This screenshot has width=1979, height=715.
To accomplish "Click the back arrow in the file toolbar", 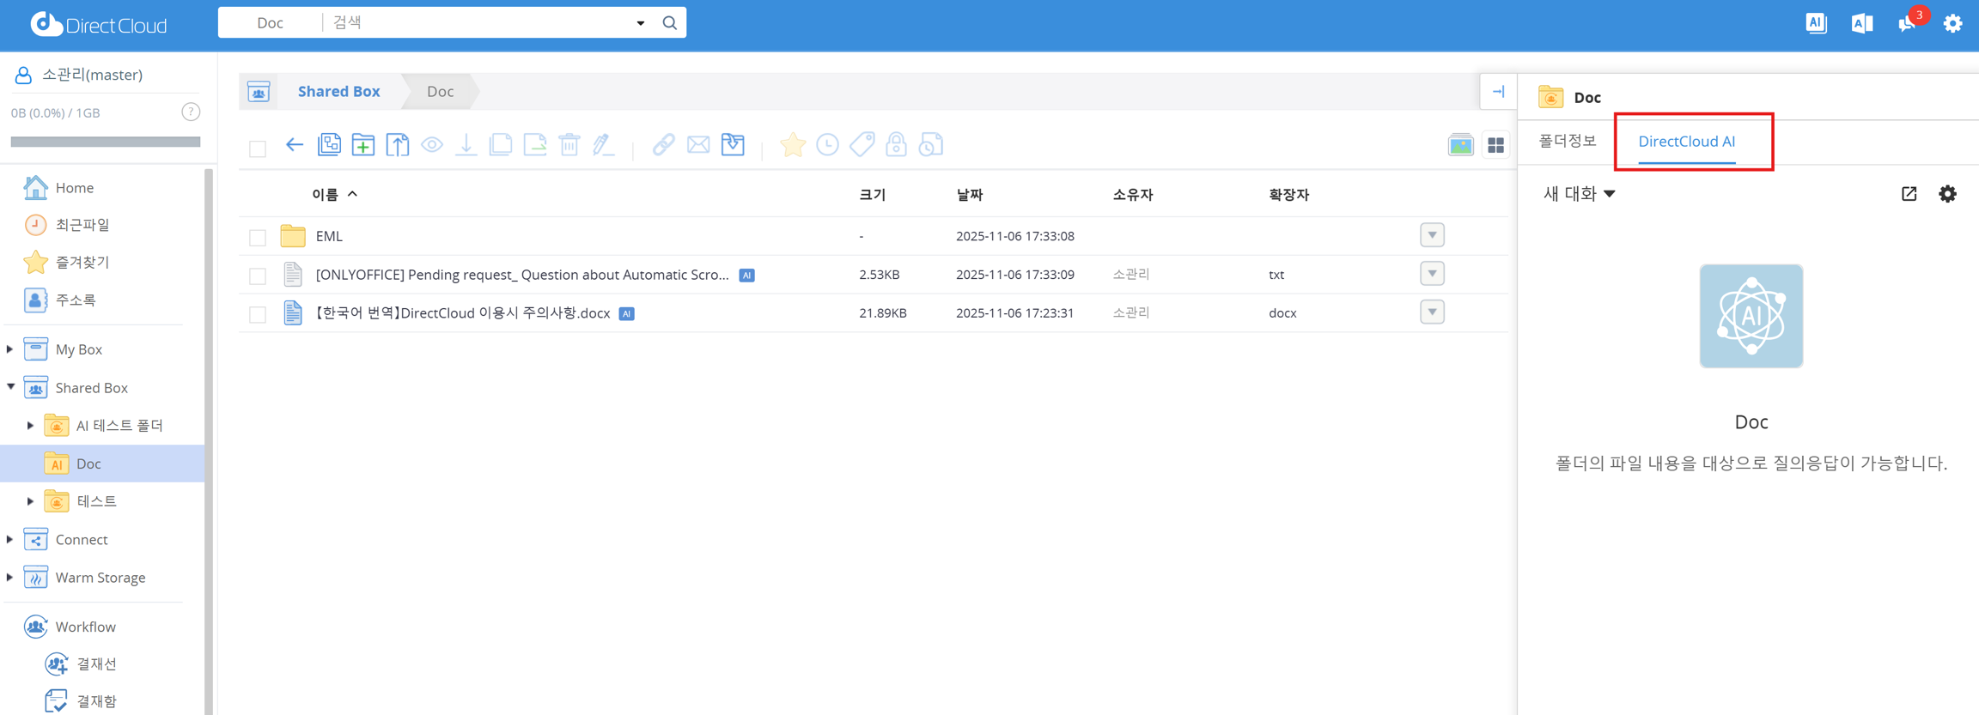I will tap(295, 145).
